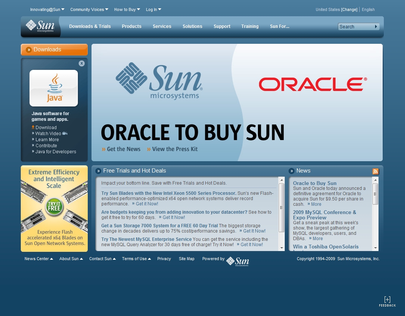Open the Community Voices dropdown
The width and height of the screenshot is (405, 316).
point(89,9)
